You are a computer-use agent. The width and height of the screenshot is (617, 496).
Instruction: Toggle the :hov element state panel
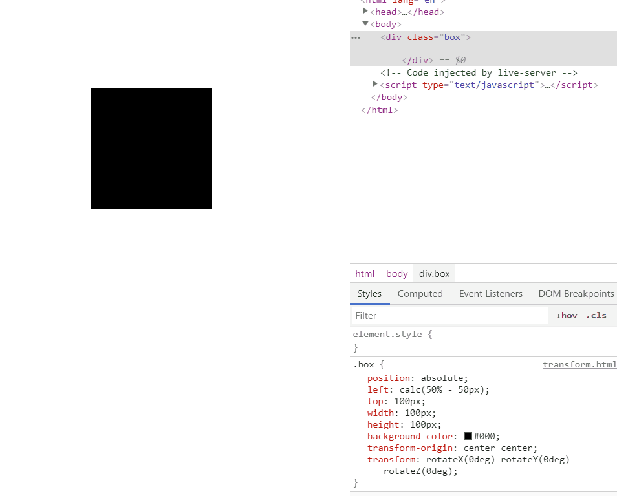point(567,316)
